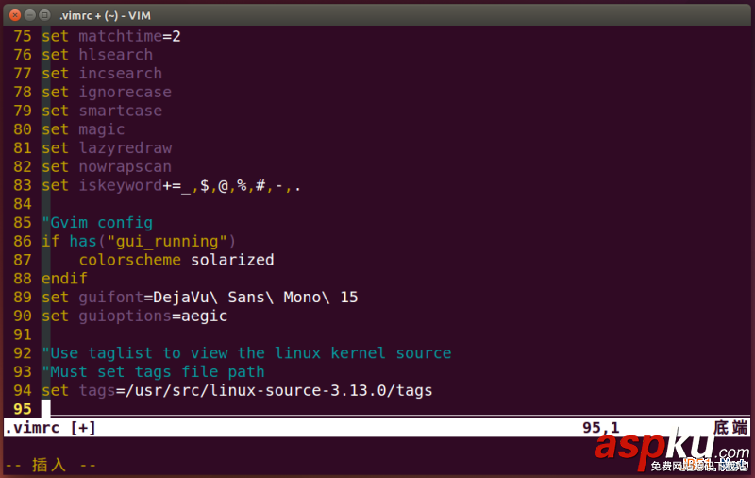Click the minimize window button
Viewport: 755px width, 478px height.
[30, 15]
